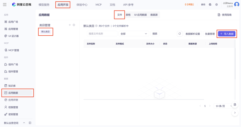Open the floating document icon button
Image resolution: width=241 pixels, height=127 pixels.
click(x=235, y=105)
